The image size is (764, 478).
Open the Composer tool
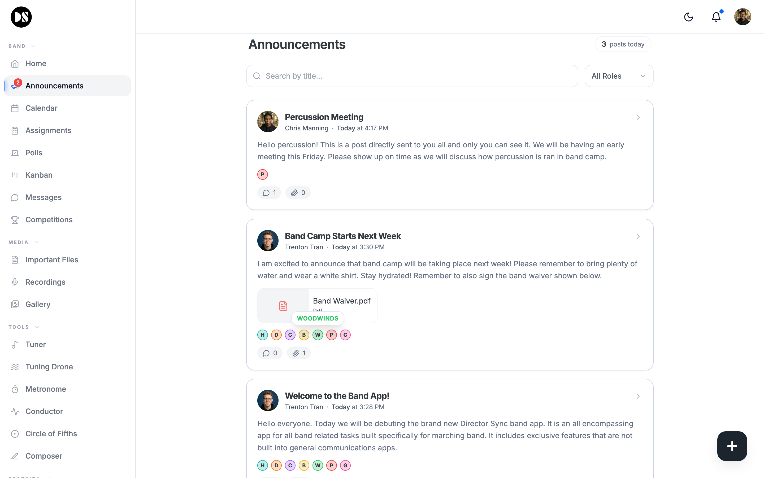[44, 455]
